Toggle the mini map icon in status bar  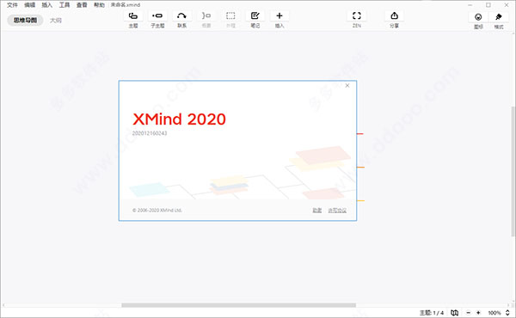tap(454, 312)
